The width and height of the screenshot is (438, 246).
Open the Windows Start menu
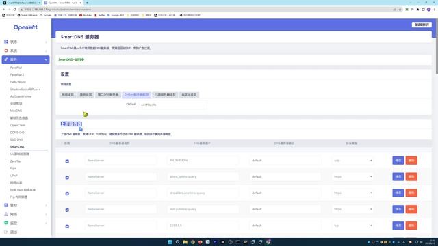click(170, 242)
